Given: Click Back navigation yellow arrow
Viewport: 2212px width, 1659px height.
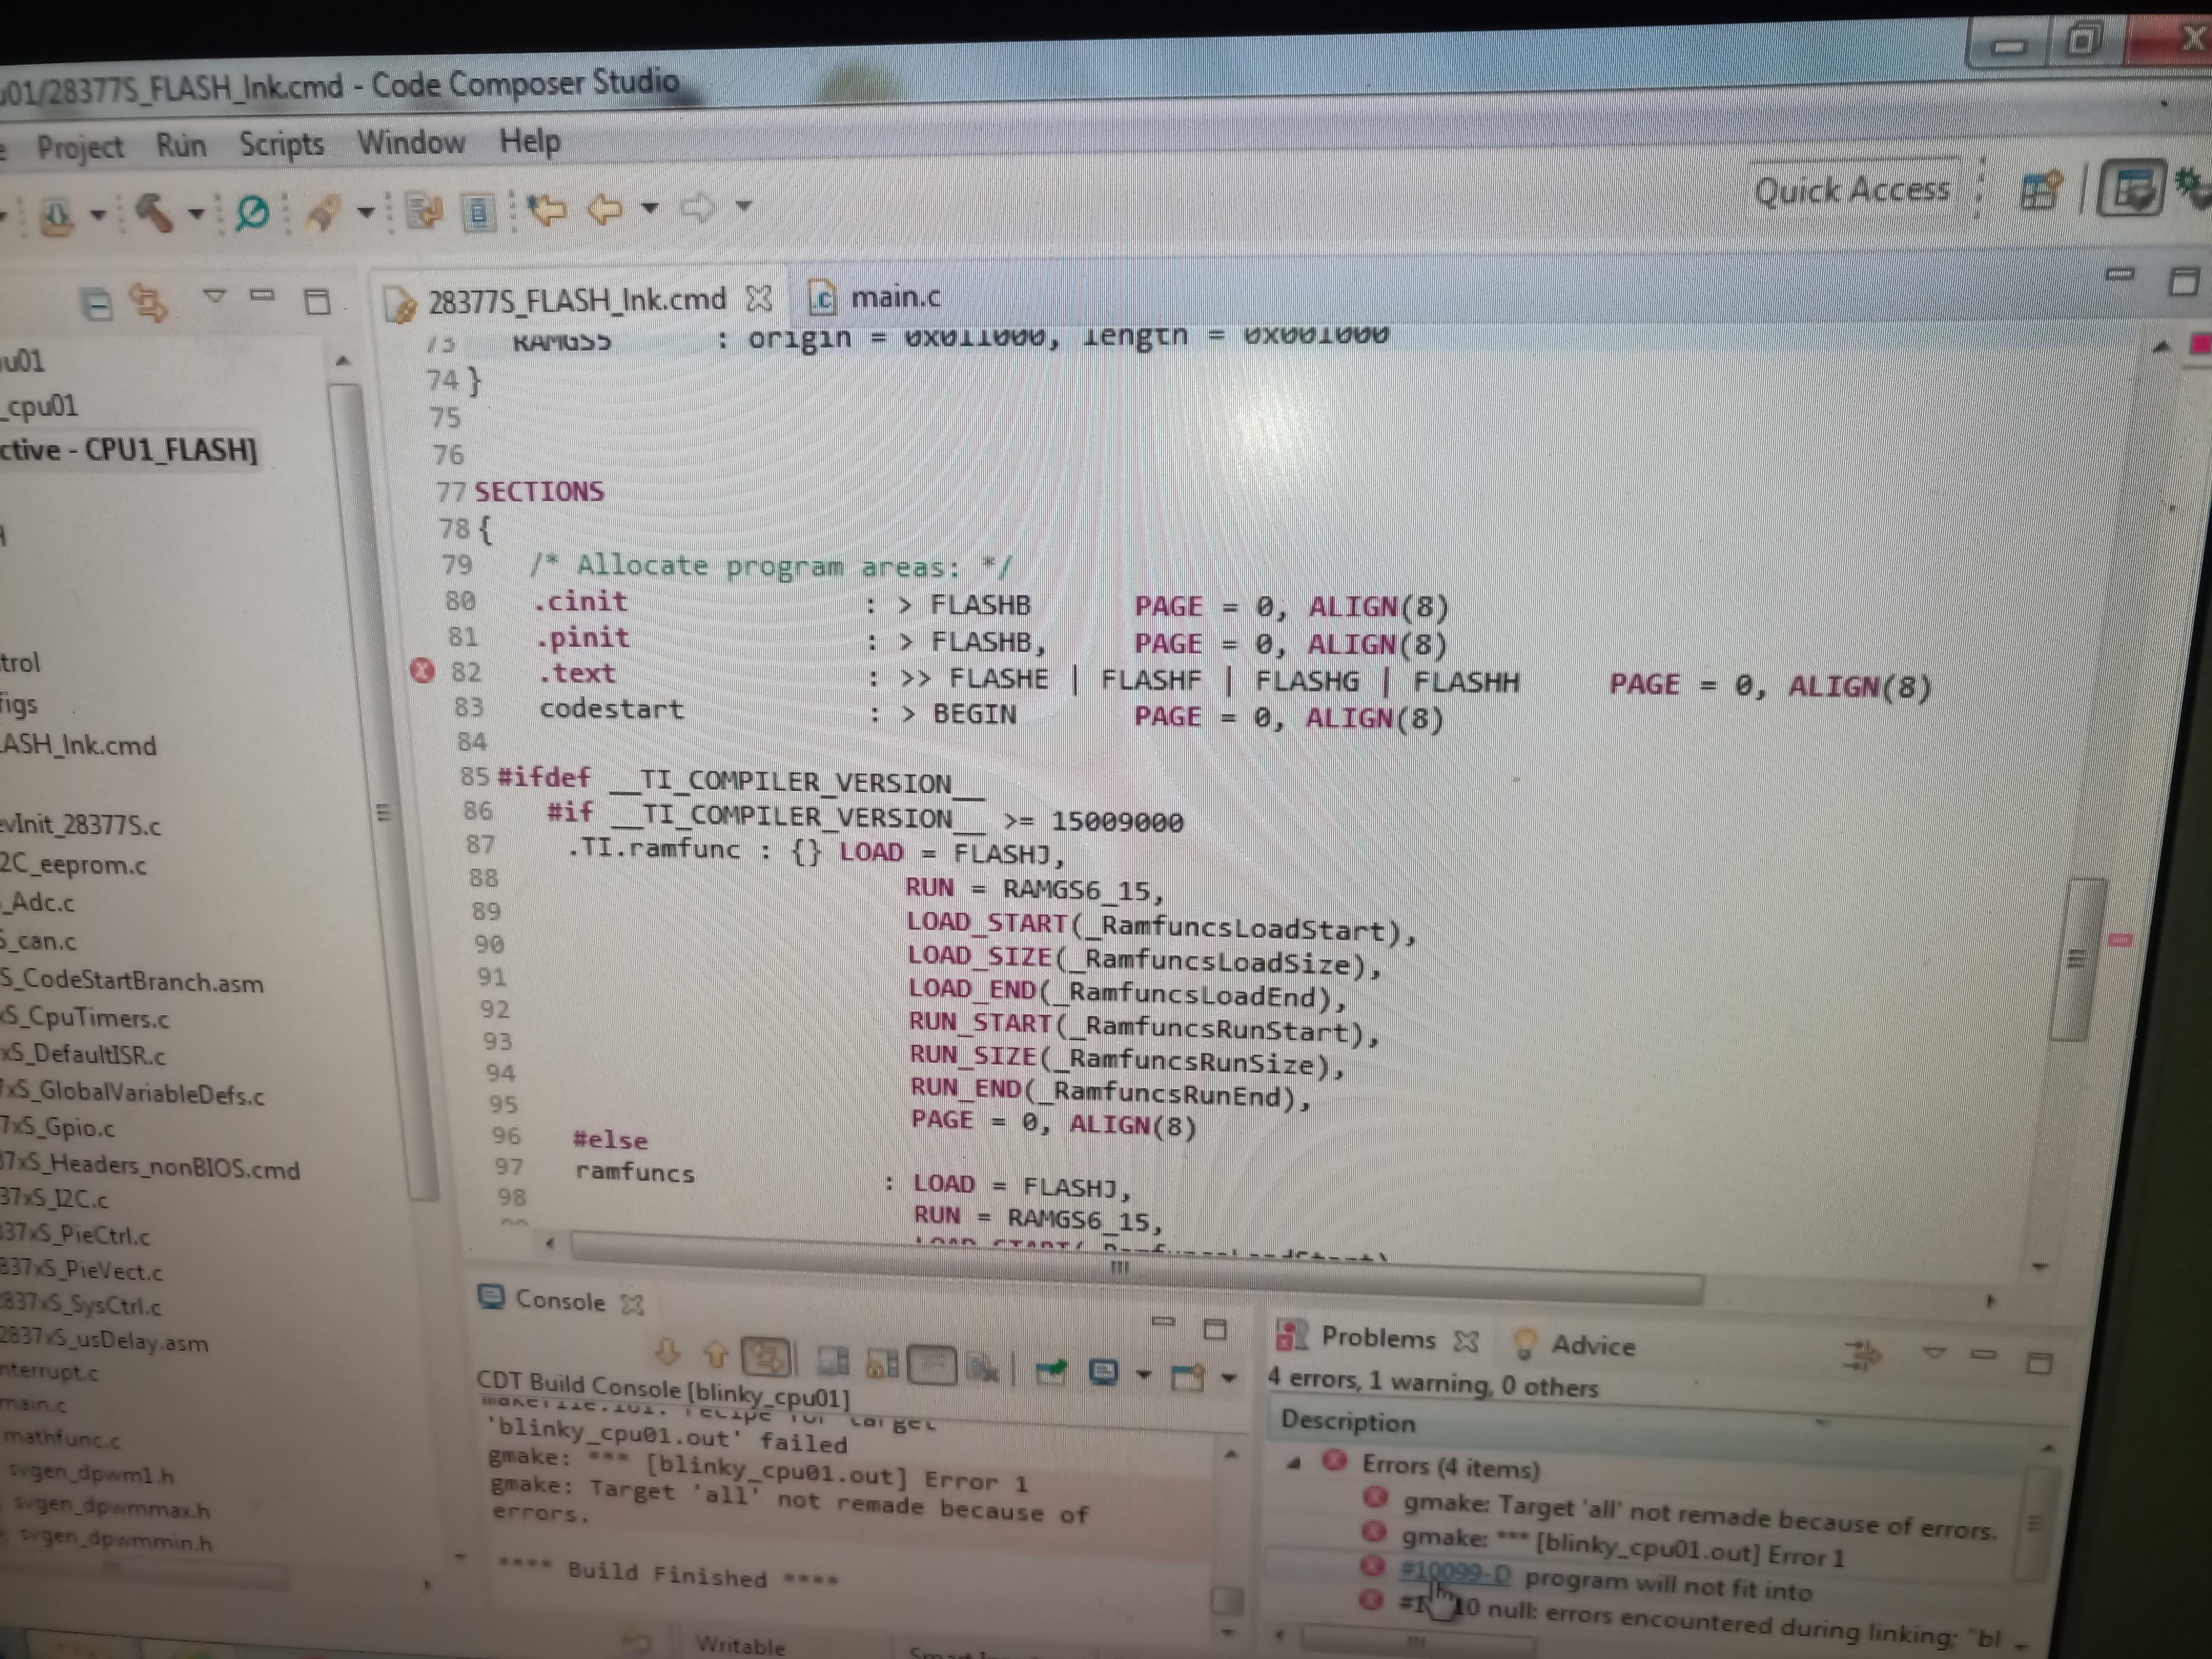Looking at the screenshot, I should coord(605,209).
